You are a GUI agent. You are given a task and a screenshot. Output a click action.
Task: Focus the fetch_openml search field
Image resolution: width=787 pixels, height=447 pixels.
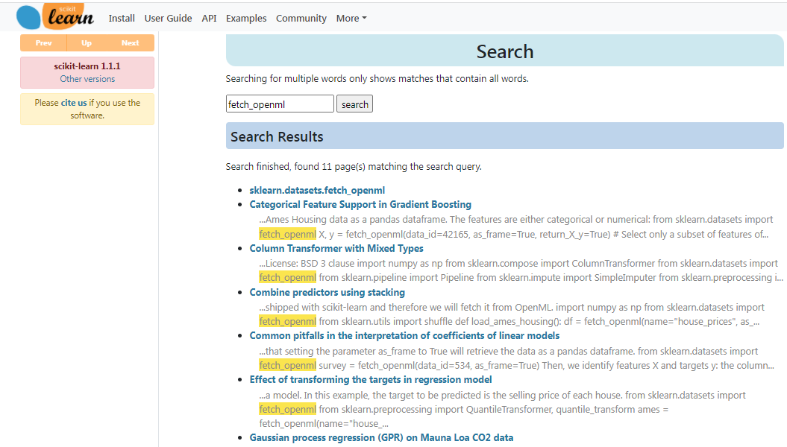(280, 104)
